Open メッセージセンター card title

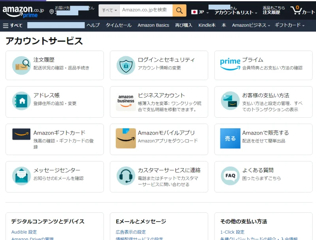57,170
